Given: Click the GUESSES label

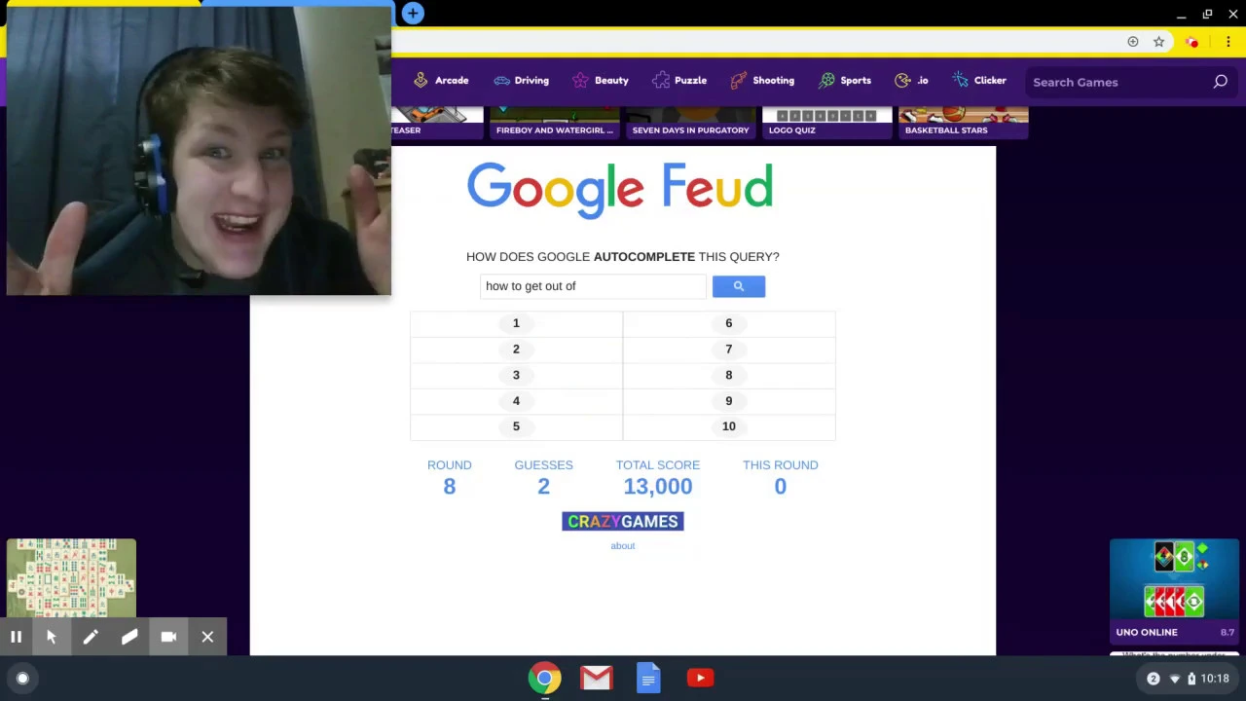Looking at the screenshot, I should tap(543, 465).
